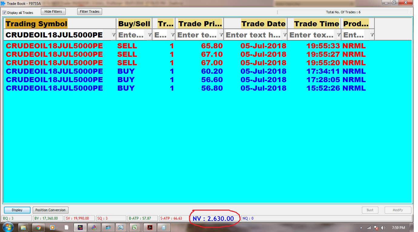Click filter icon in Trade Date column

(285, 35)
